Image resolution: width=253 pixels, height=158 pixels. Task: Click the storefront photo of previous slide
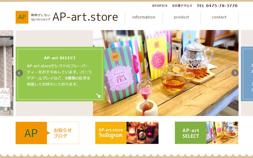7,73
